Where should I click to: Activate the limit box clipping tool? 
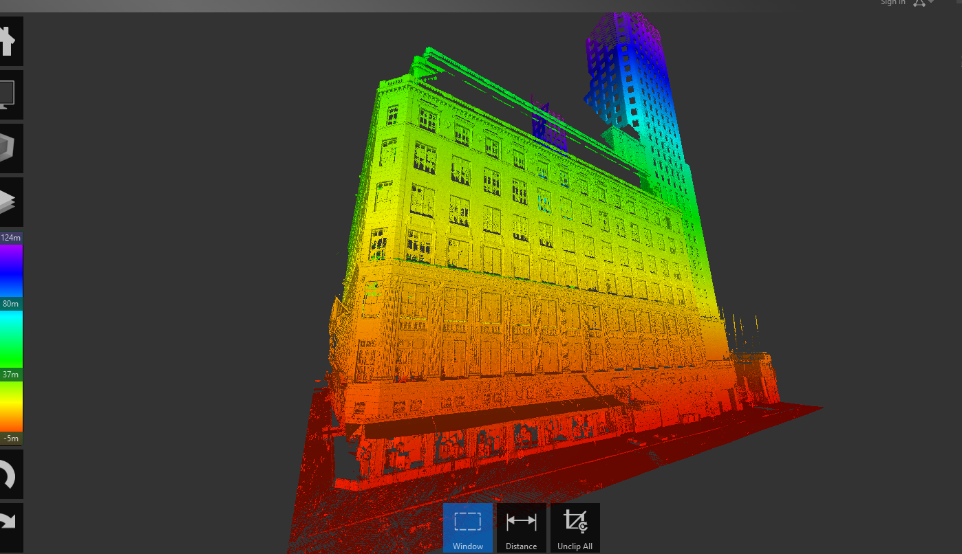pos(10,148)
